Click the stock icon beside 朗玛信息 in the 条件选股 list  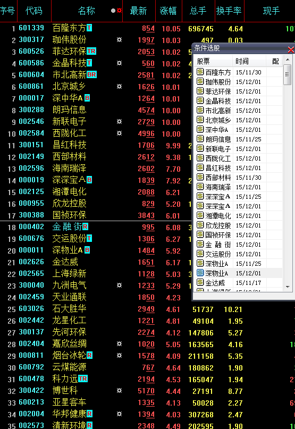coord(200,139)
